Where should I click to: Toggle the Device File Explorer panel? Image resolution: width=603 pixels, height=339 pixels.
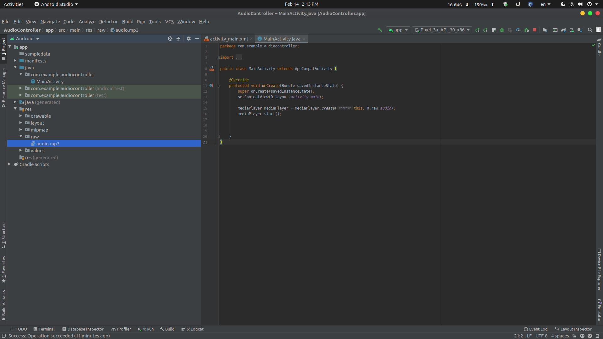point(599,269)
